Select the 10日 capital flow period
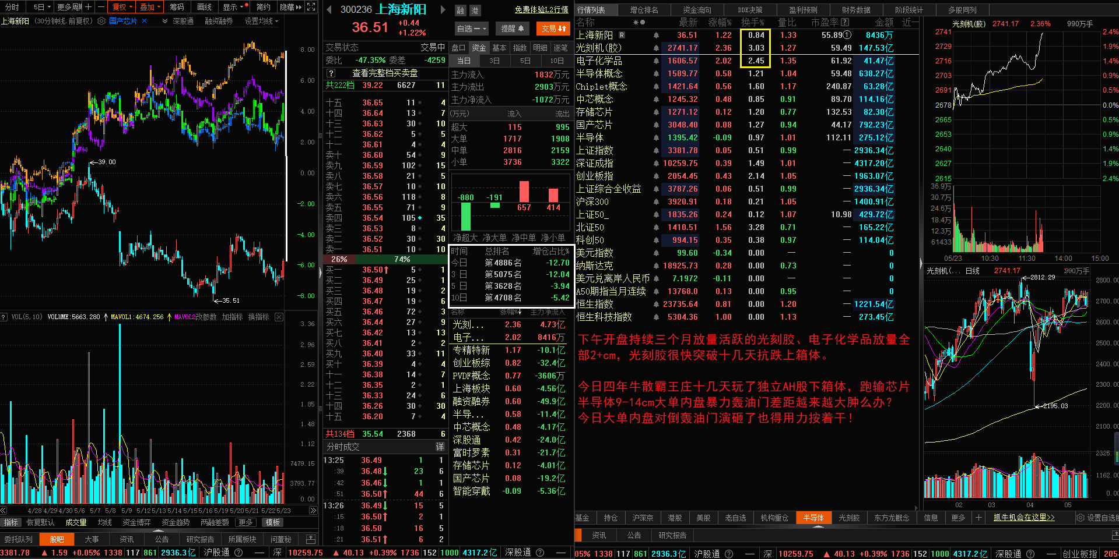The image size is (1119, 559). [557, 61]
